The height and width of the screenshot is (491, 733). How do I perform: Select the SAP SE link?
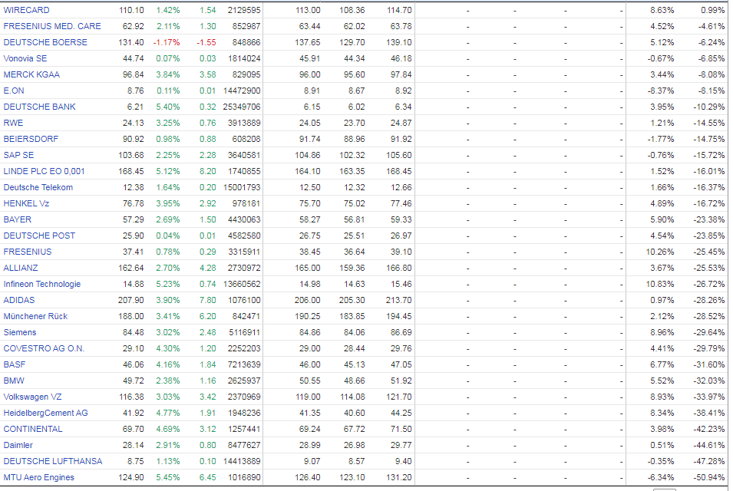pos(18,155)
